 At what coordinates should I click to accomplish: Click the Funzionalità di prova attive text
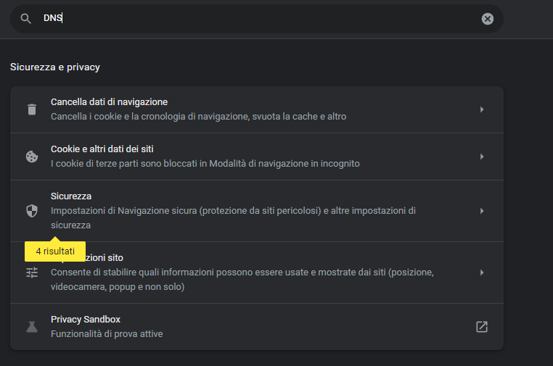[107, 334]
